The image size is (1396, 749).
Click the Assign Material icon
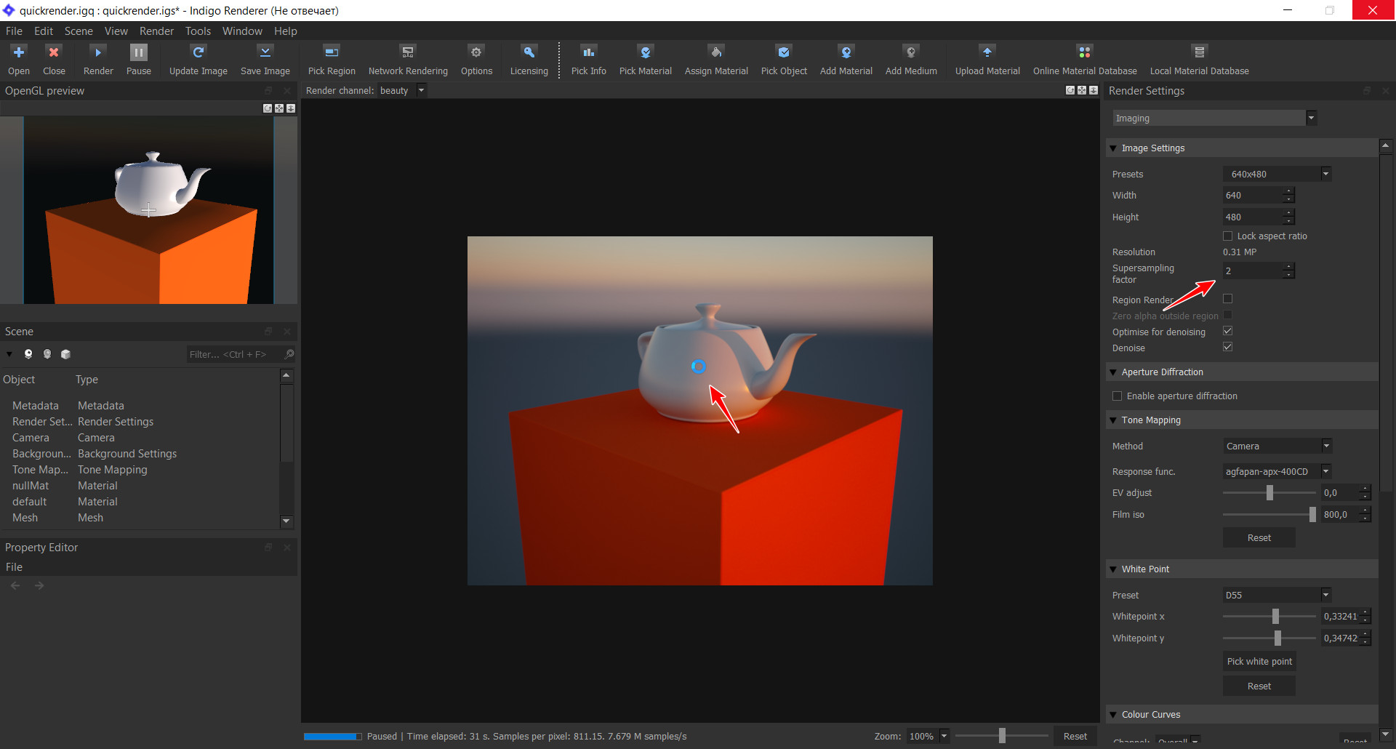coord(715,52)
